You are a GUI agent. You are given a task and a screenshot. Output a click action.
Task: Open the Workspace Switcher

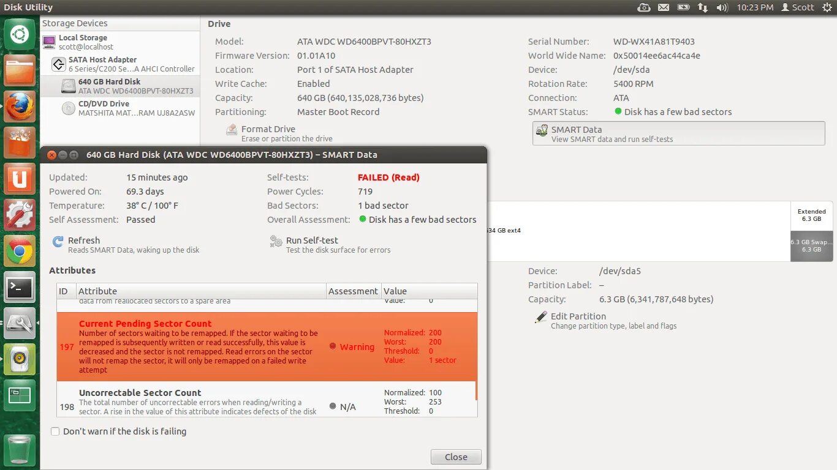(x=20, y=395)
